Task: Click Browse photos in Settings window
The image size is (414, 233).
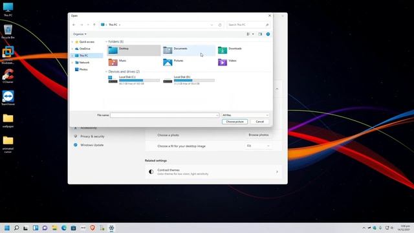Action: pyautogui.click(x=259, y=135)
